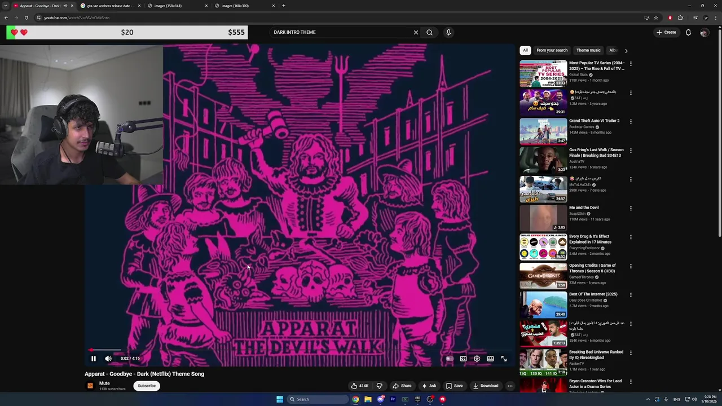
Task: Open the Mute channel name link
Action: tap(104, 383)
